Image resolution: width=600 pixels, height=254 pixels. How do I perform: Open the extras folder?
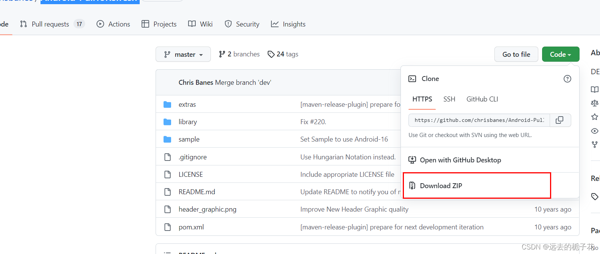pos(187,104)
